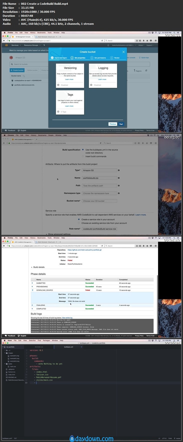
Task: Click the refresh icon beside Regions in S3
Action: 146,71
